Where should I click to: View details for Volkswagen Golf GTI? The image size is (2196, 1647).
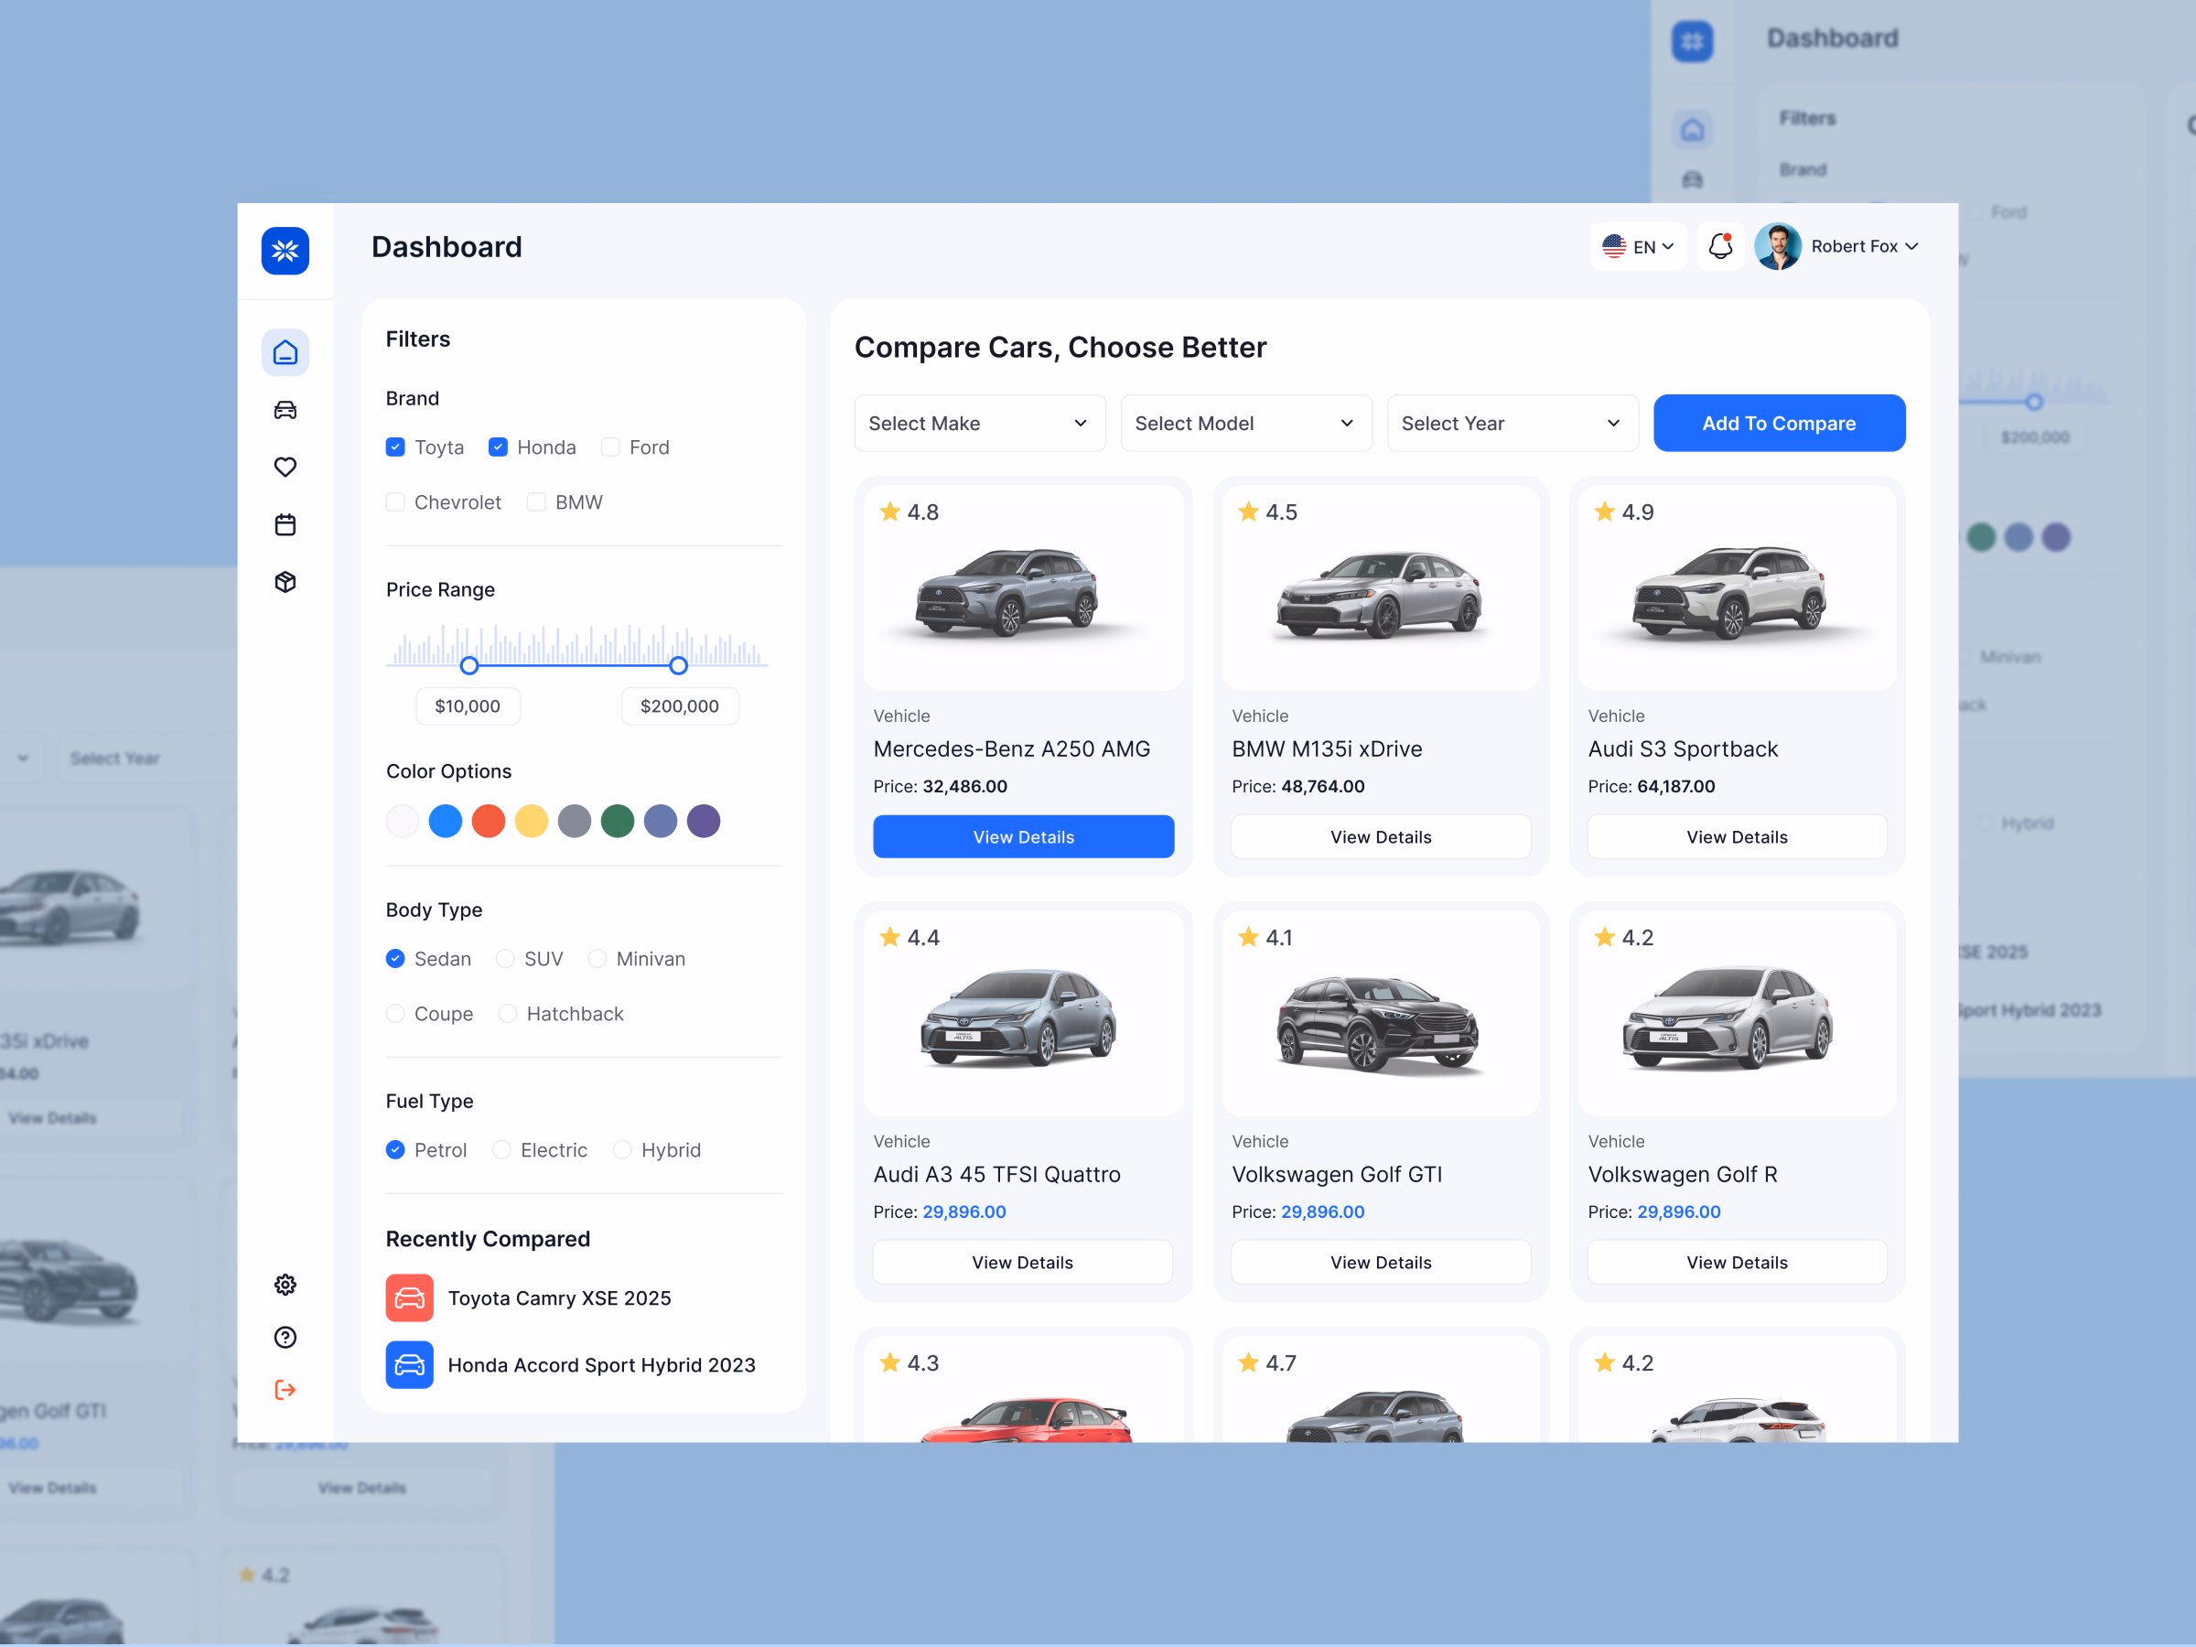1381,1262
